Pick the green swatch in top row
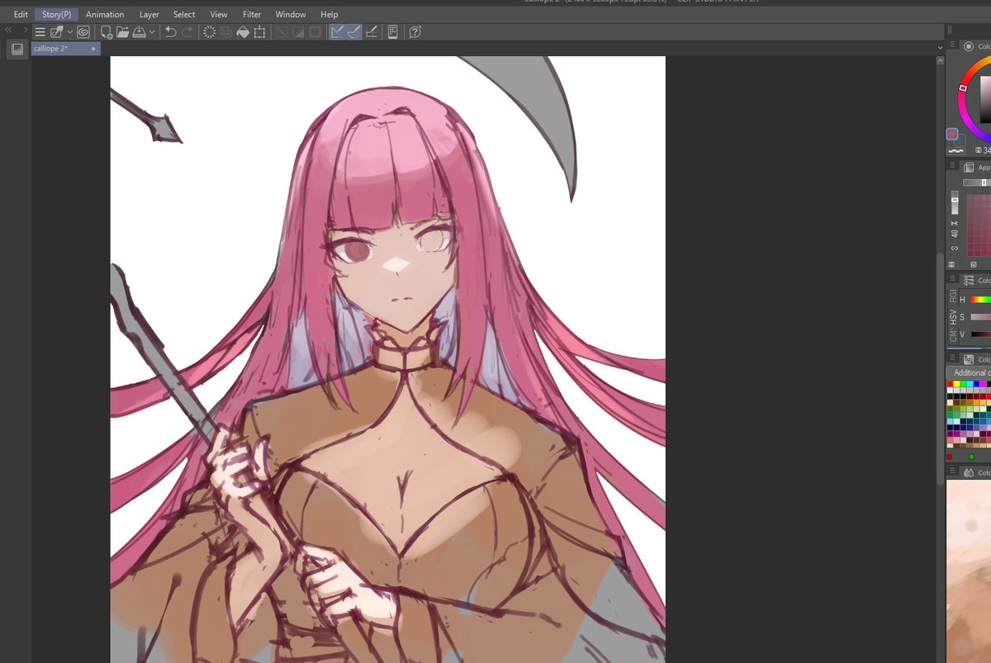 tap(963, 384)
